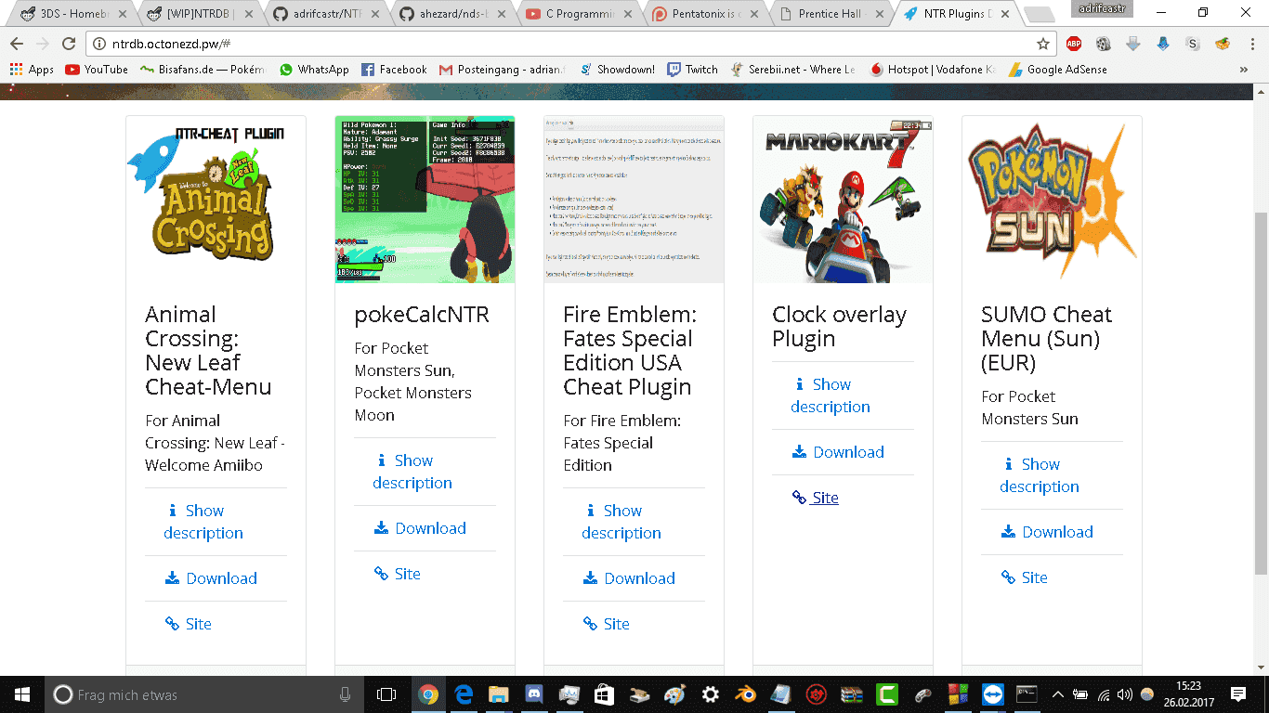Switch to the ahezard/nds GitHub tab

453,14
